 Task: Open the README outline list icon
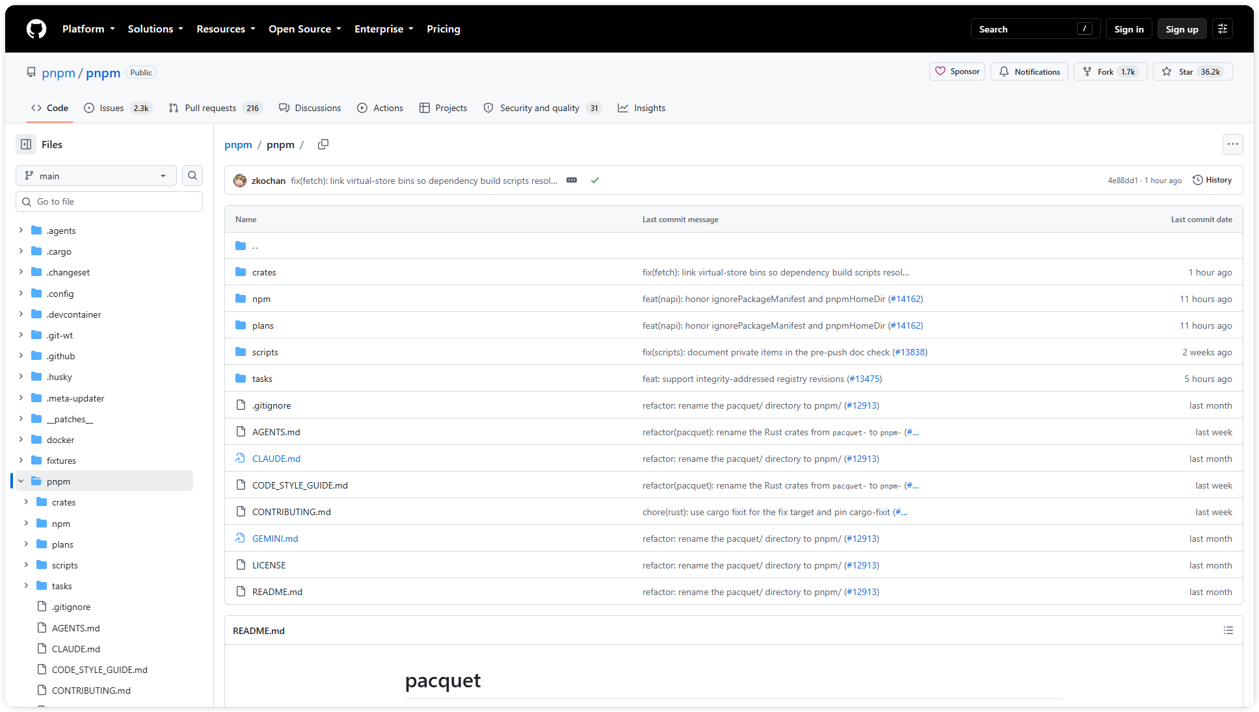(x=1228, y=630)
